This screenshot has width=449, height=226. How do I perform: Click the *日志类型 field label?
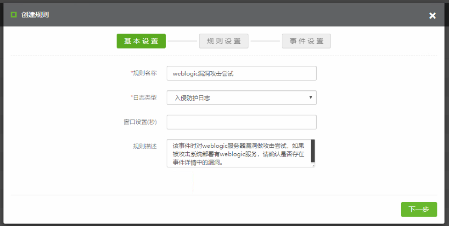144,97
